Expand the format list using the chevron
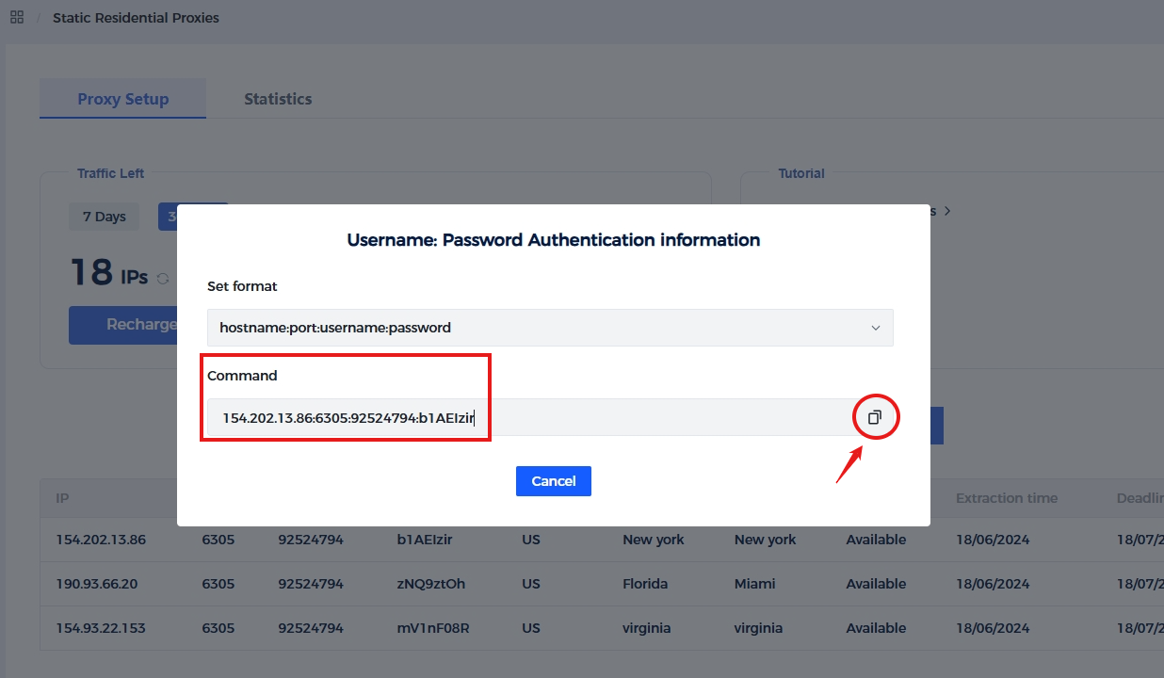This screenshot has width=1164, height=678. 875,328
